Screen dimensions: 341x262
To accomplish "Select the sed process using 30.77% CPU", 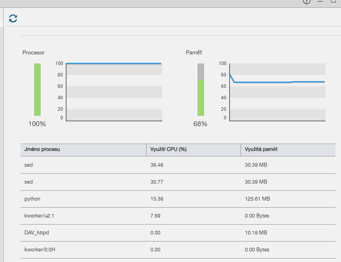I will 28,182.
